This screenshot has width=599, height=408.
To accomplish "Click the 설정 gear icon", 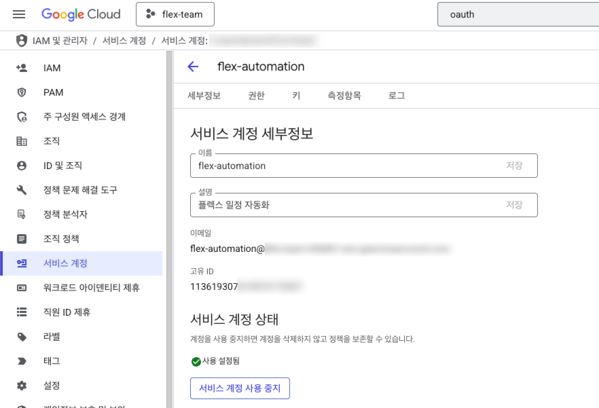I will (22, 386).
